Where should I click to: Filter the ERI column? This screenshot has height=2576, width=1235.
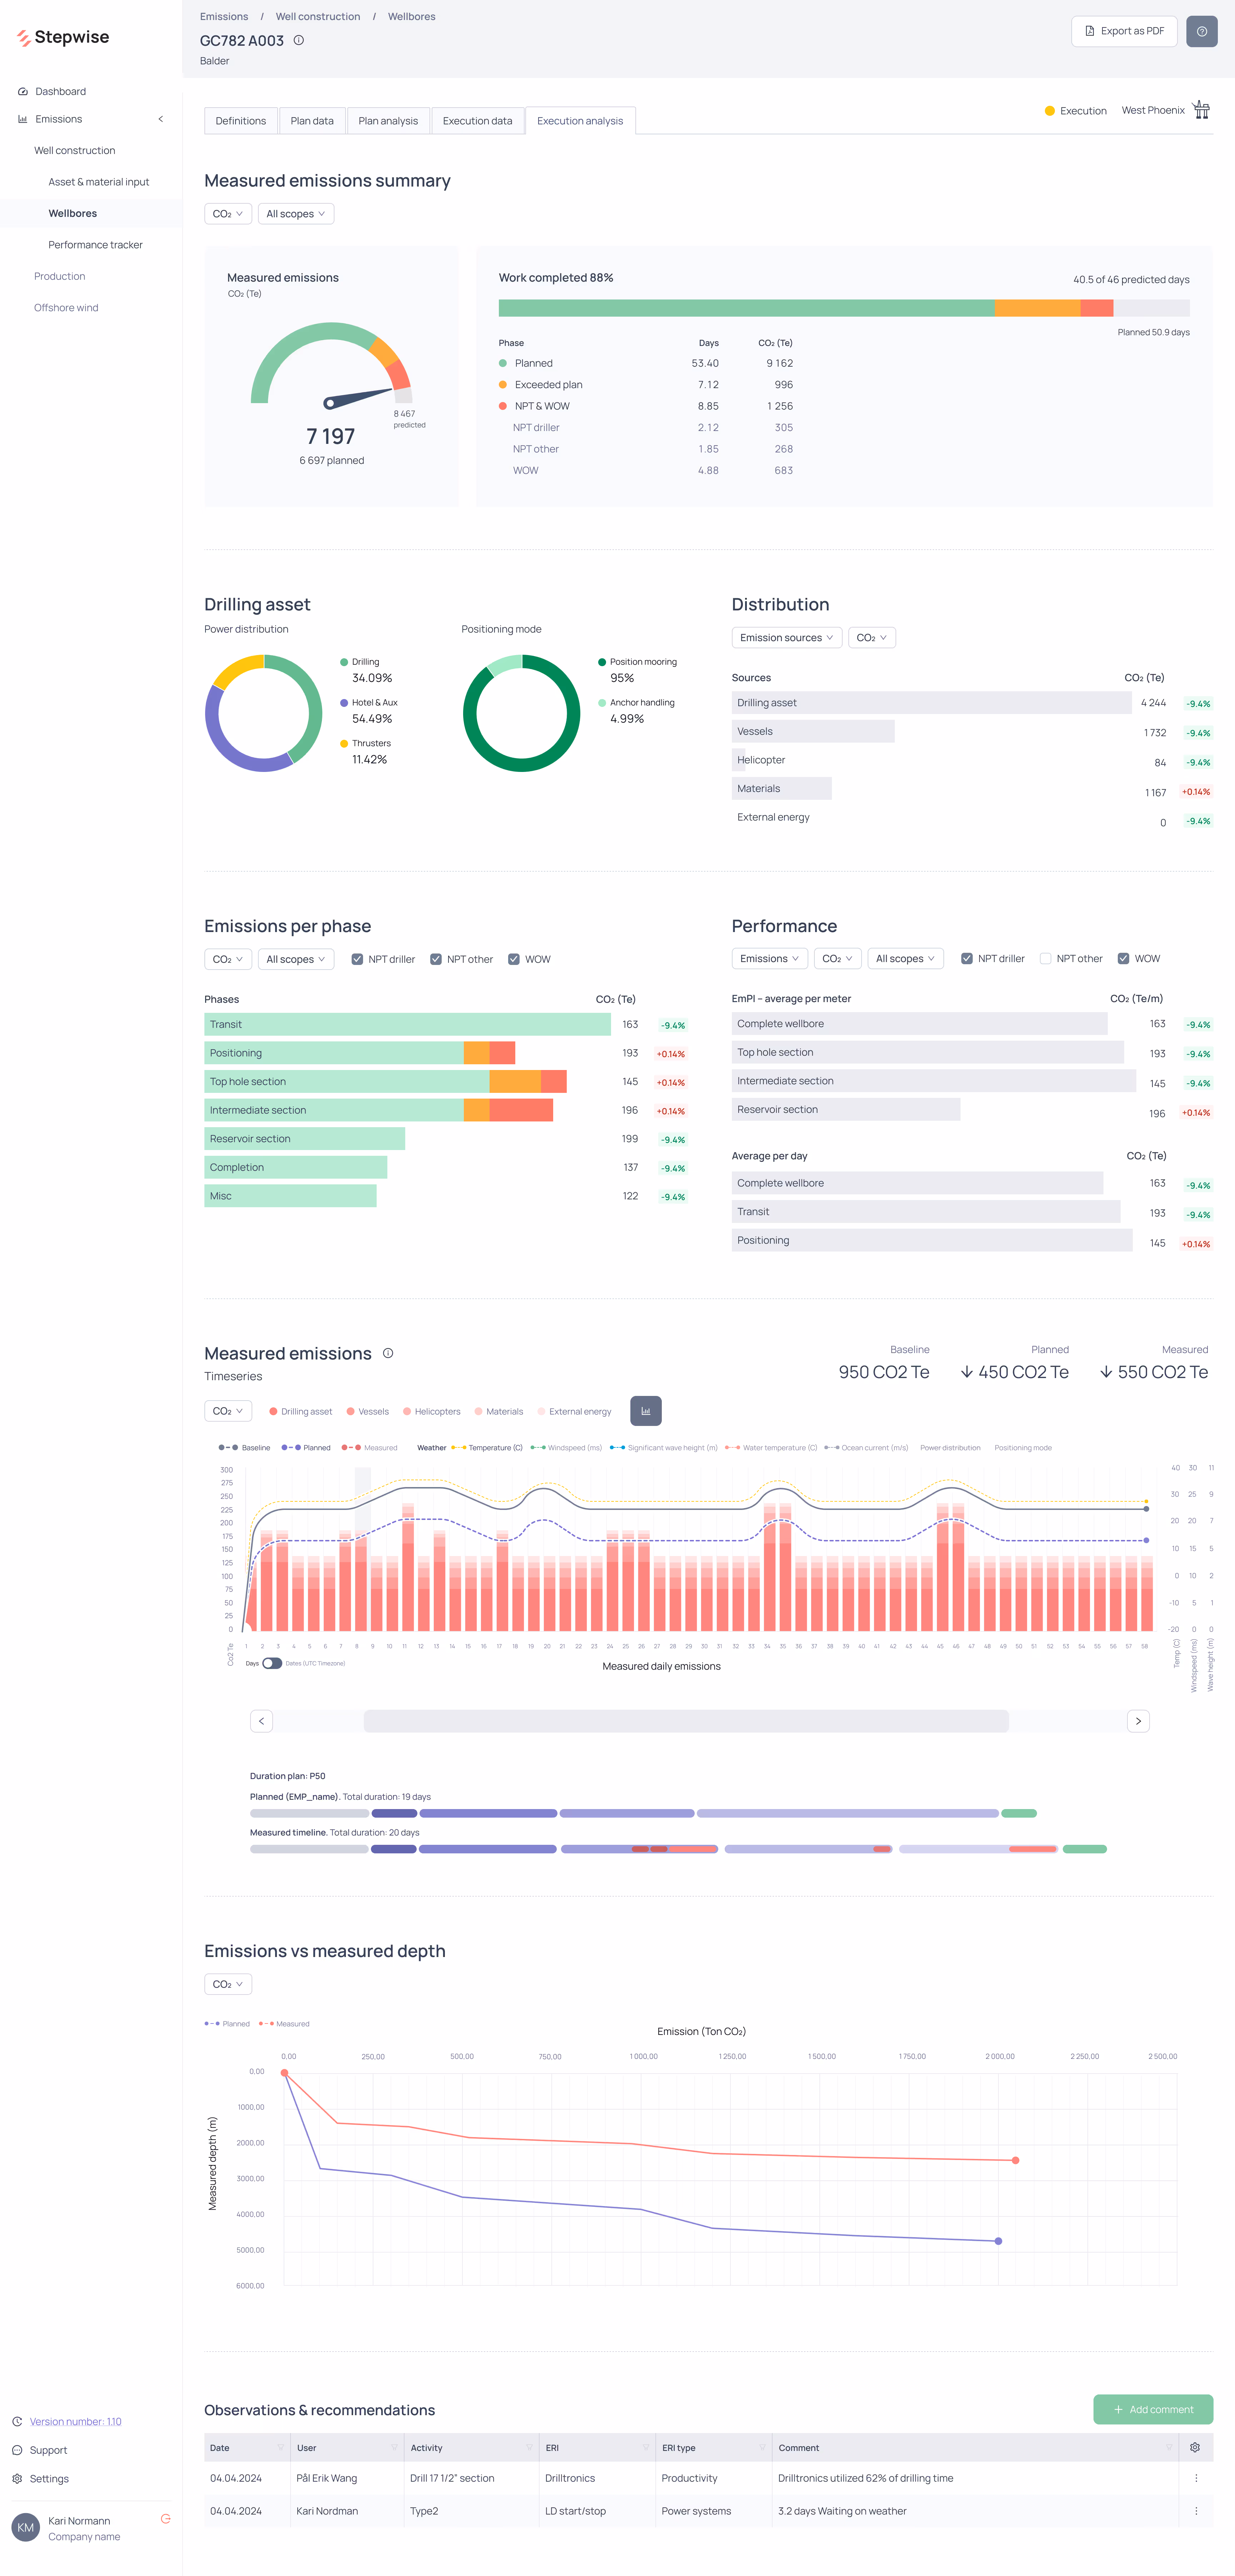pyautogui.click(x=646, y=2448)
